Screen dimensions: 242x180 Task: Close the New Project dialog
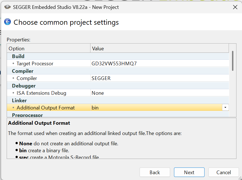click(235, 7)
